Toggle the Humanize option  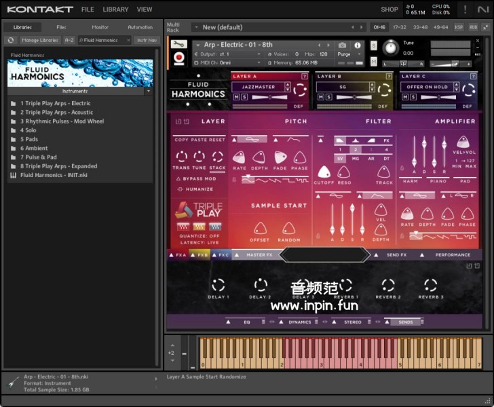pos(194,189)
